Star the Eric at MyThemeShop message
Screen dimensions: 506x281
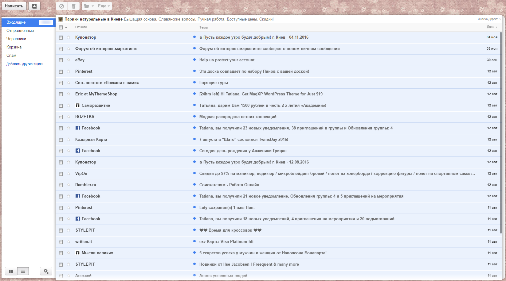69,94
